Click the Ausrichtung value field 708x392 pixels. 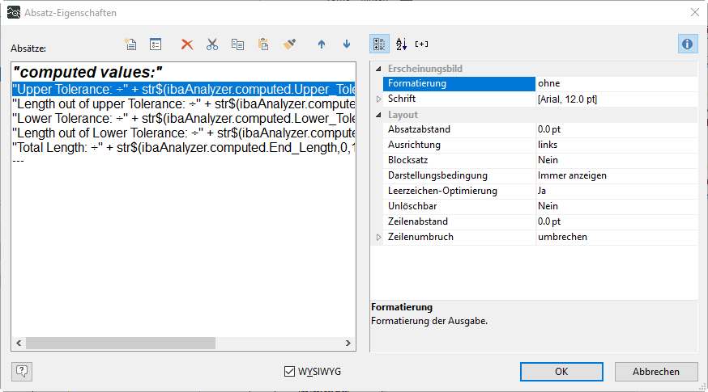(616, 145)
